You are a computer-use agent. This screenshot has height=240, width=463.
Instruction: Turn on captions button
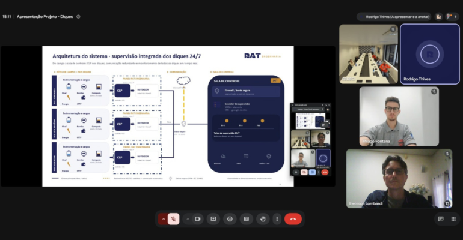[x=247, y=219]
